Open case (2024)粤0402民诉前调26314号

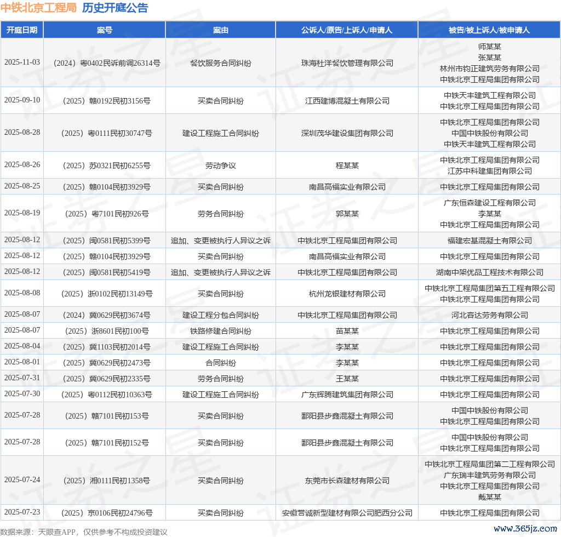(106, 63)
